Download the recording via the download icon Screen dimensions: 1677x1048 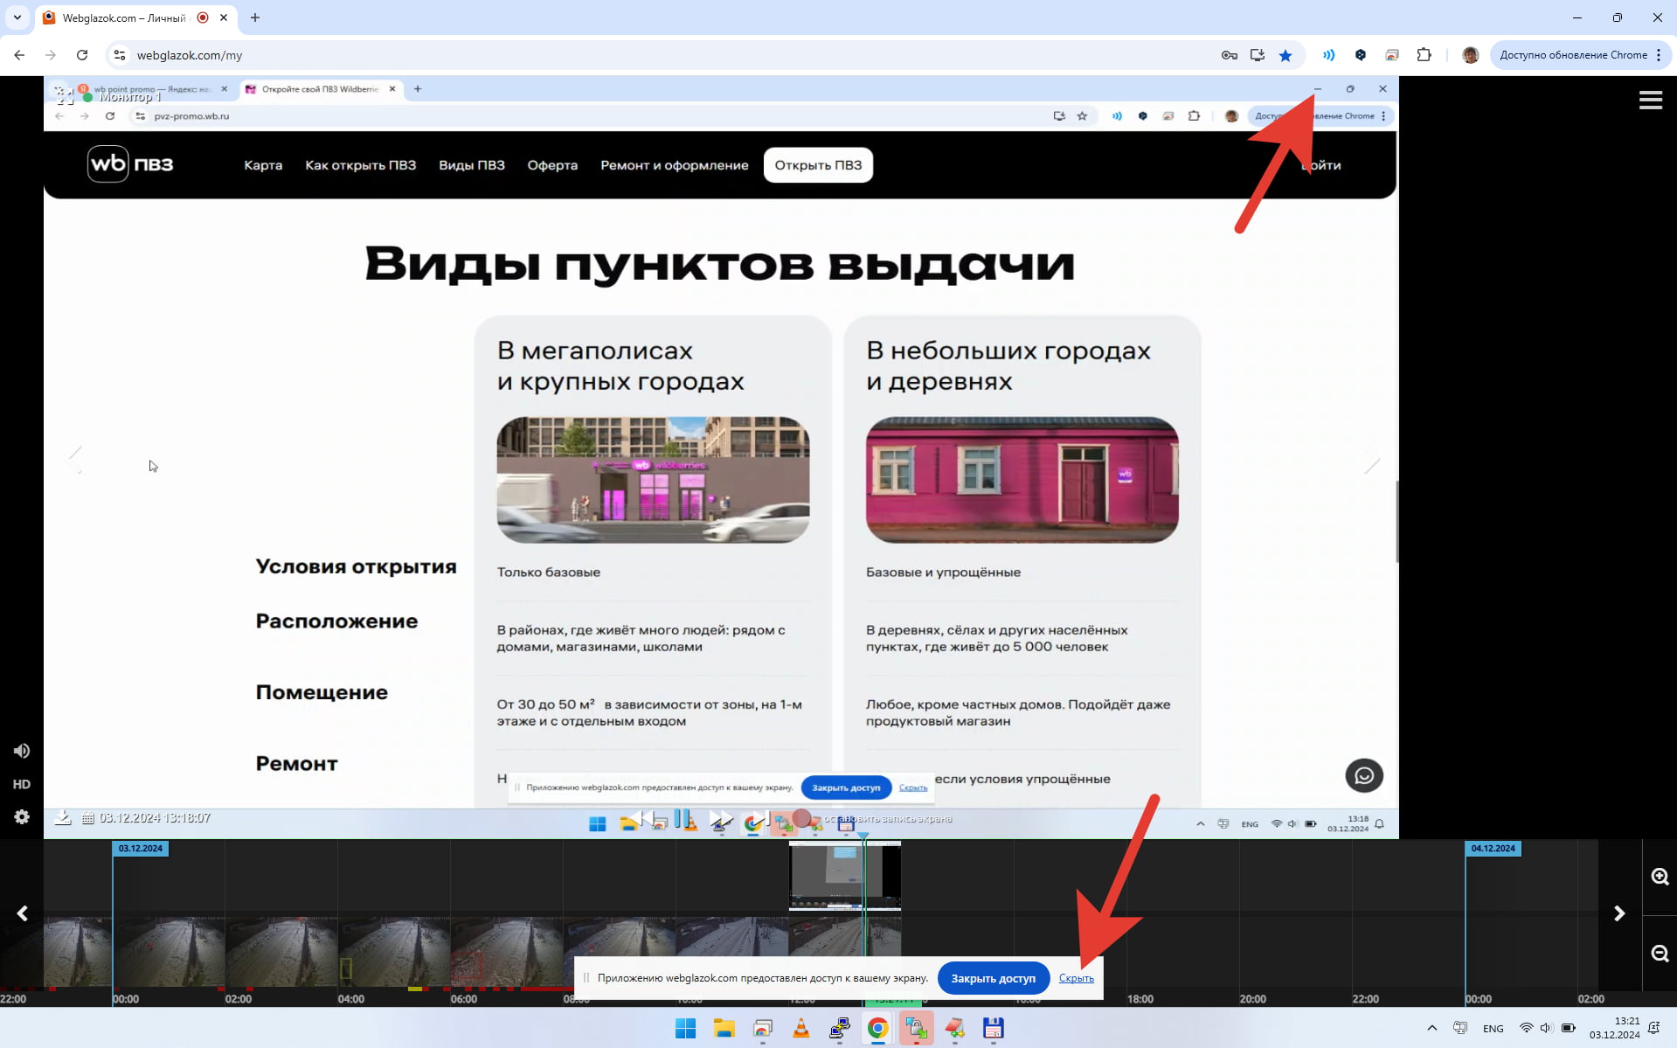[64, 818]
